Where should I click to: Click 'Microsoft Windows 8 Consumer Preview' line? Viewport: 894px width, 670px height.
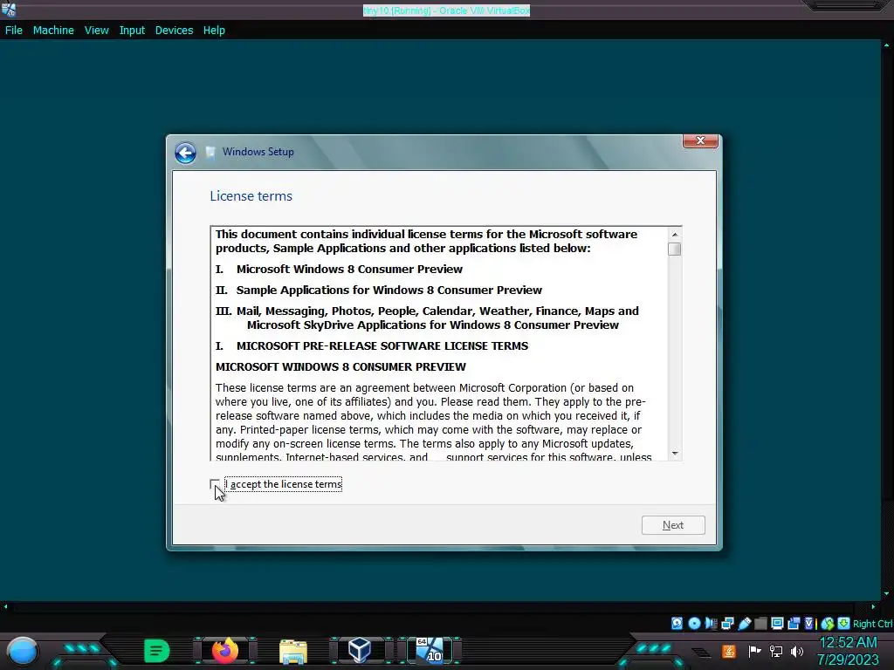(349, 269)
